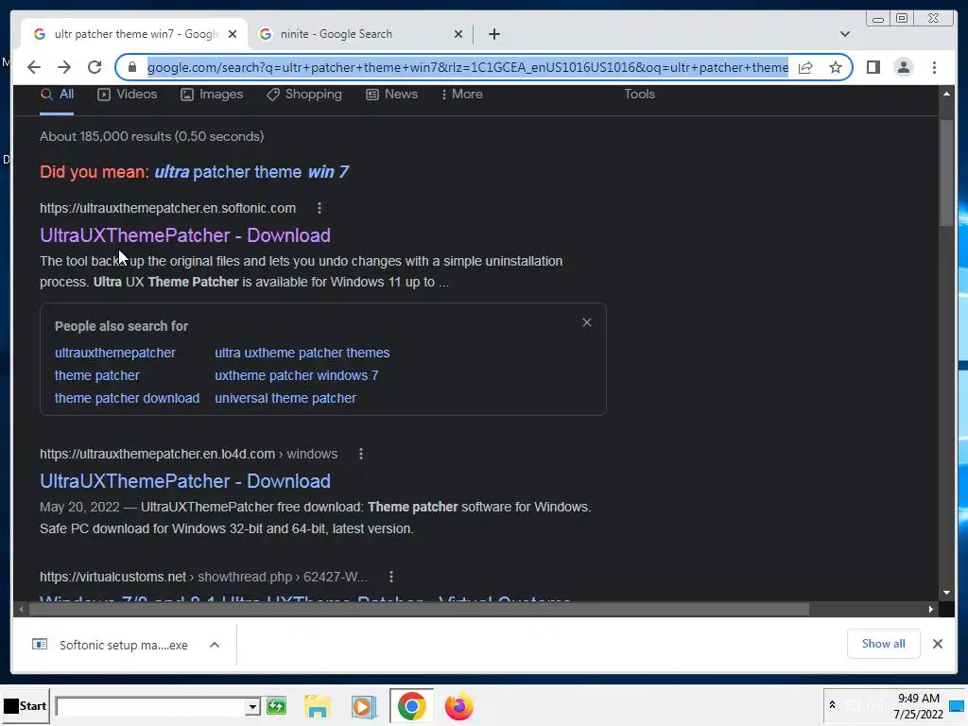The height and width of the screenshot is (726, 968).
Task: Open the lo4d UltraUXThemePatcher - Download link
Action: click(x=185, y=481)
